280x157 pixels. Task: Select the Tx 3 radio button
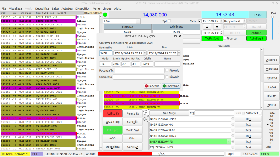tap(233, 130)
